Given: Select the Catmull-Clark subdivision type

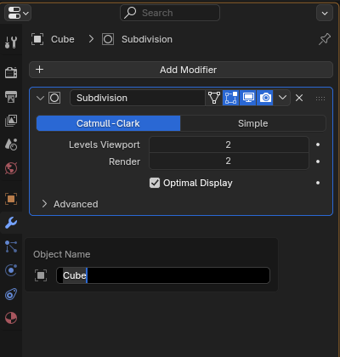Looking at the screenshot, I should [x=108, y=123].
